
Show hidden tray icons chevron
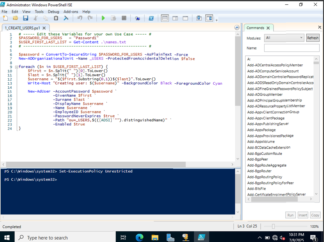(260, 238)
